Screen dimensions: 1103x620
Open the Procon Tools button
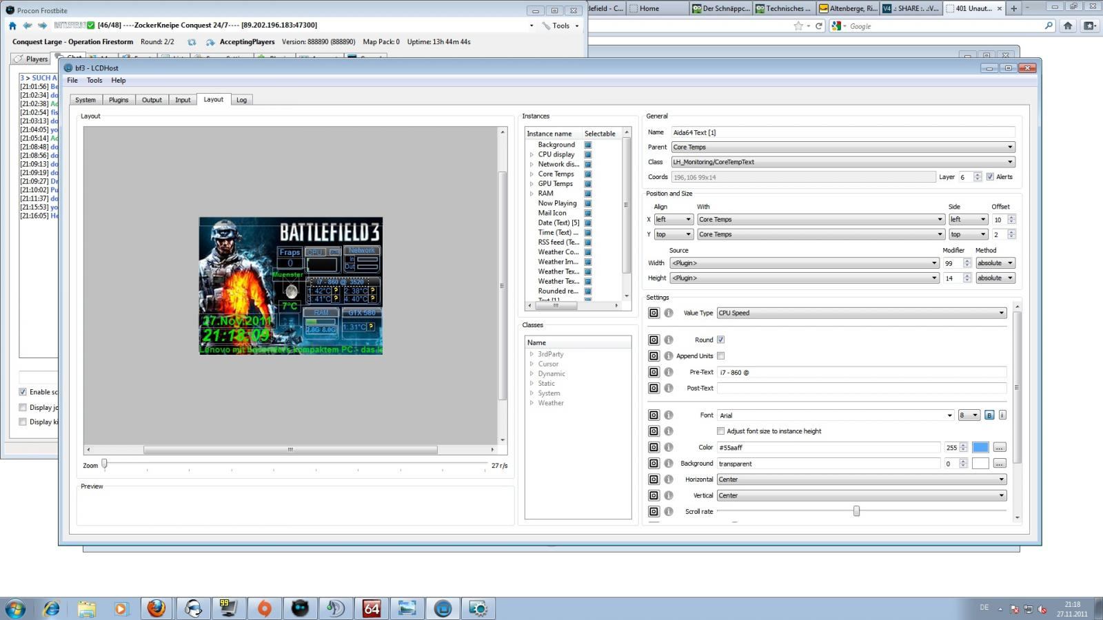tap(560, 25)
